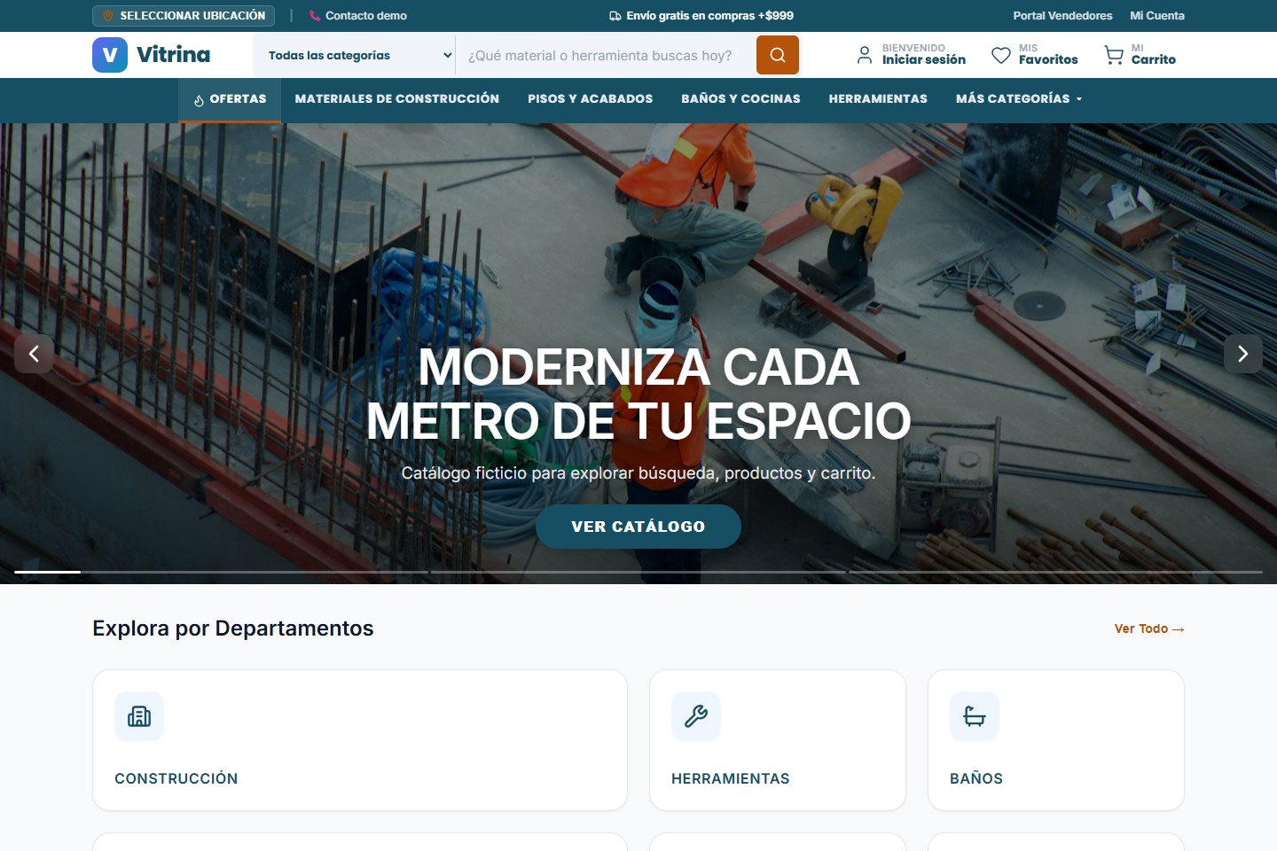Go to next carousel slide
Viewport: 1277px width, 851px height.
pos(1243,354)
